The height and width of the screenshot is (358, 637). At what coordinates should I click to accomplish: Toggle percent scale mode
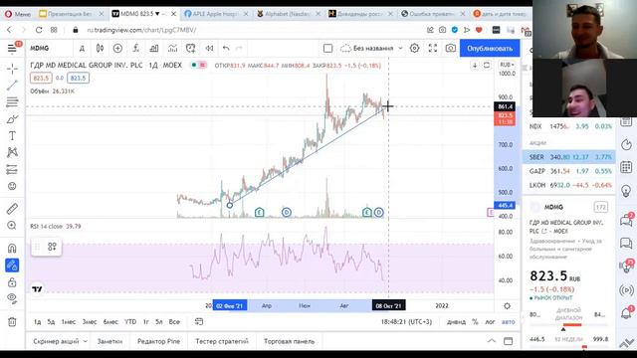point(475,322)
